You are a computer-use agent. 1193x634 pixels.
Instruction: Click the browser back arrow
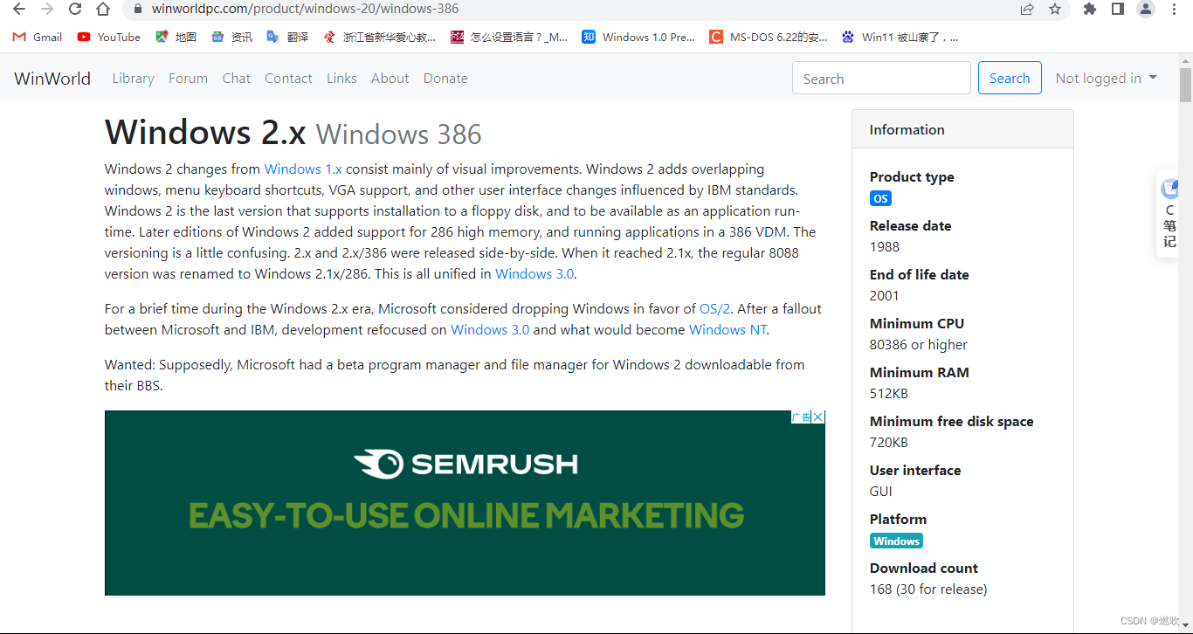pyautogui.click(x=17, y=10)
